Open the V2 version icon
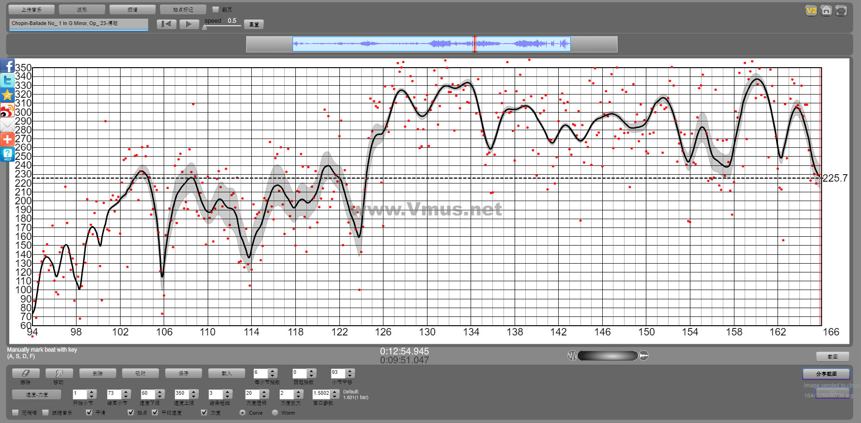The width and height of the screenshot is (861, 423). [x=811, y=11]
